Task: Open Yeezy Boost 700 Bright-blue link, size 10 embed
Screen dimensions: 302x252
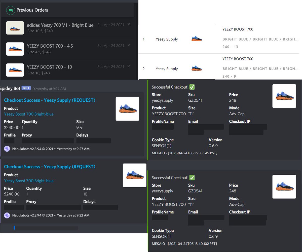Action: pos(29,181)
